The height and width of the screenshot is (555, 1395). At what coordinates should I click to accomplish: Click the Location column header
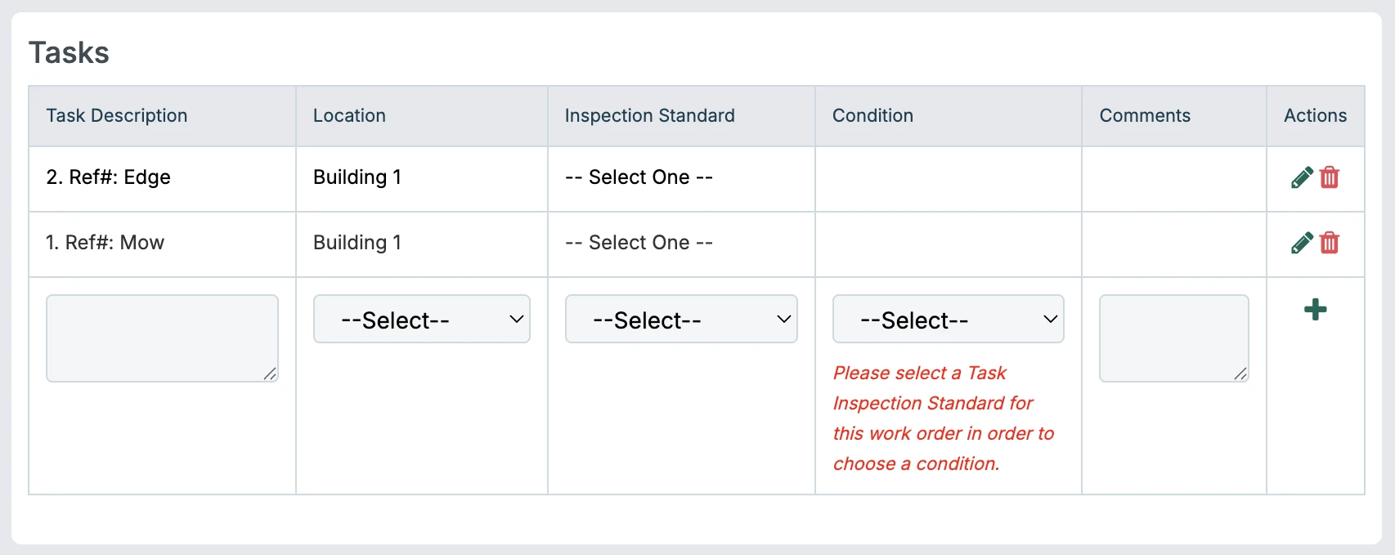tap(349, 116)
